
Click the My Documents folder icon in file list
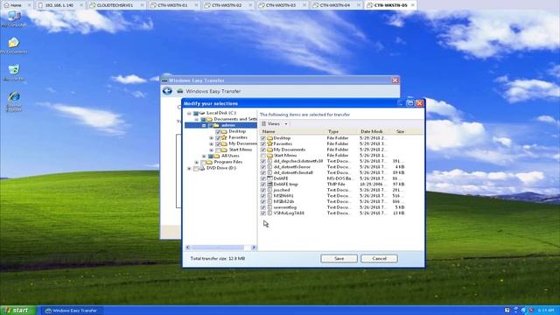270,150
